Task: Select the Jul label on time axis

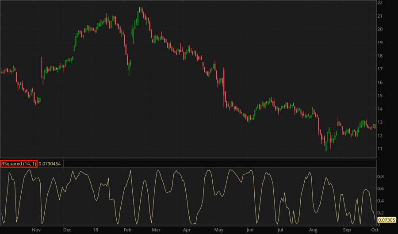Action: (280, 230)
